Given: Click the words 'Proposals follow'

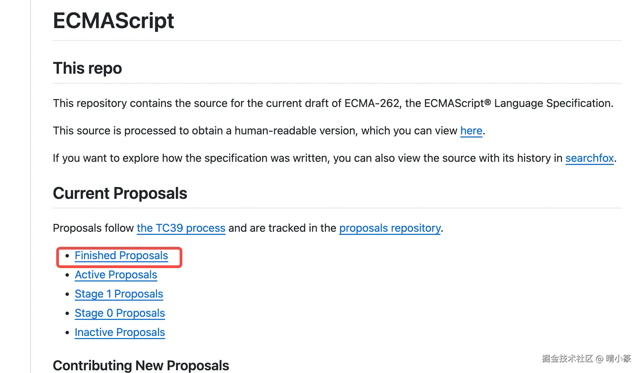Looking at the screenshot, I should click(93, 228).
